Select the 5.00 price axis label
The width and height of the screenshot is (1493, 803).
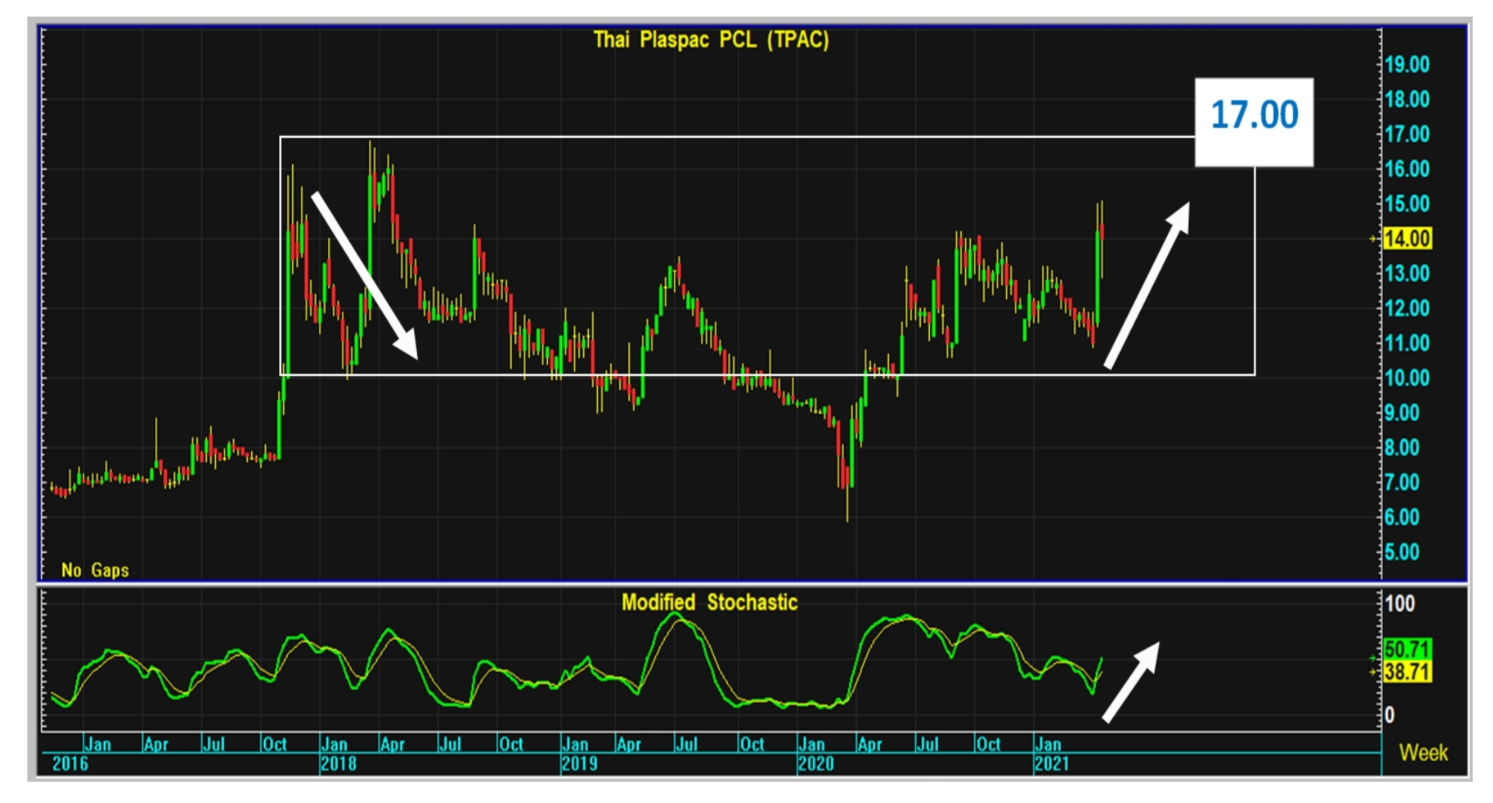pos(1402,553)
